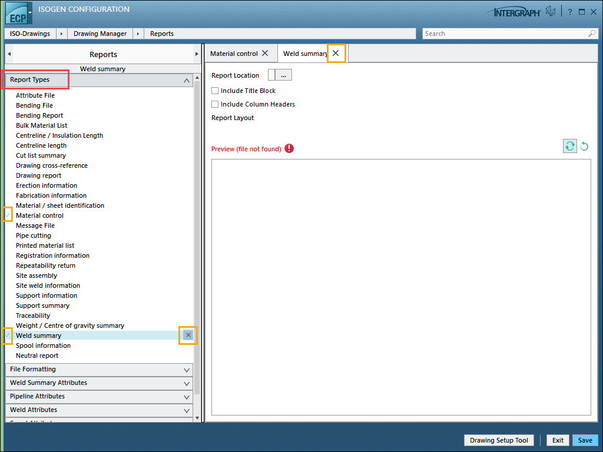The width and height of the screenshot is (603, 452).
Task: Expand the File Formatting section
Action: [x=187, y=370]
